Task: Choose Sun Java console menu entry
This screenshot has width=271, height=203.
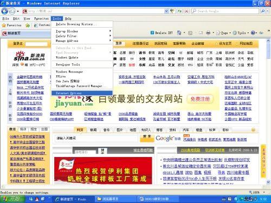Action: click(82, 81)
